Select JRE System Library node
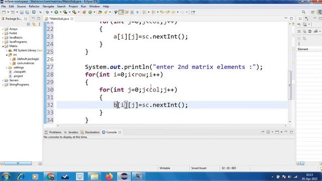This screenshot has height=181, width=322. click(25, 50)
